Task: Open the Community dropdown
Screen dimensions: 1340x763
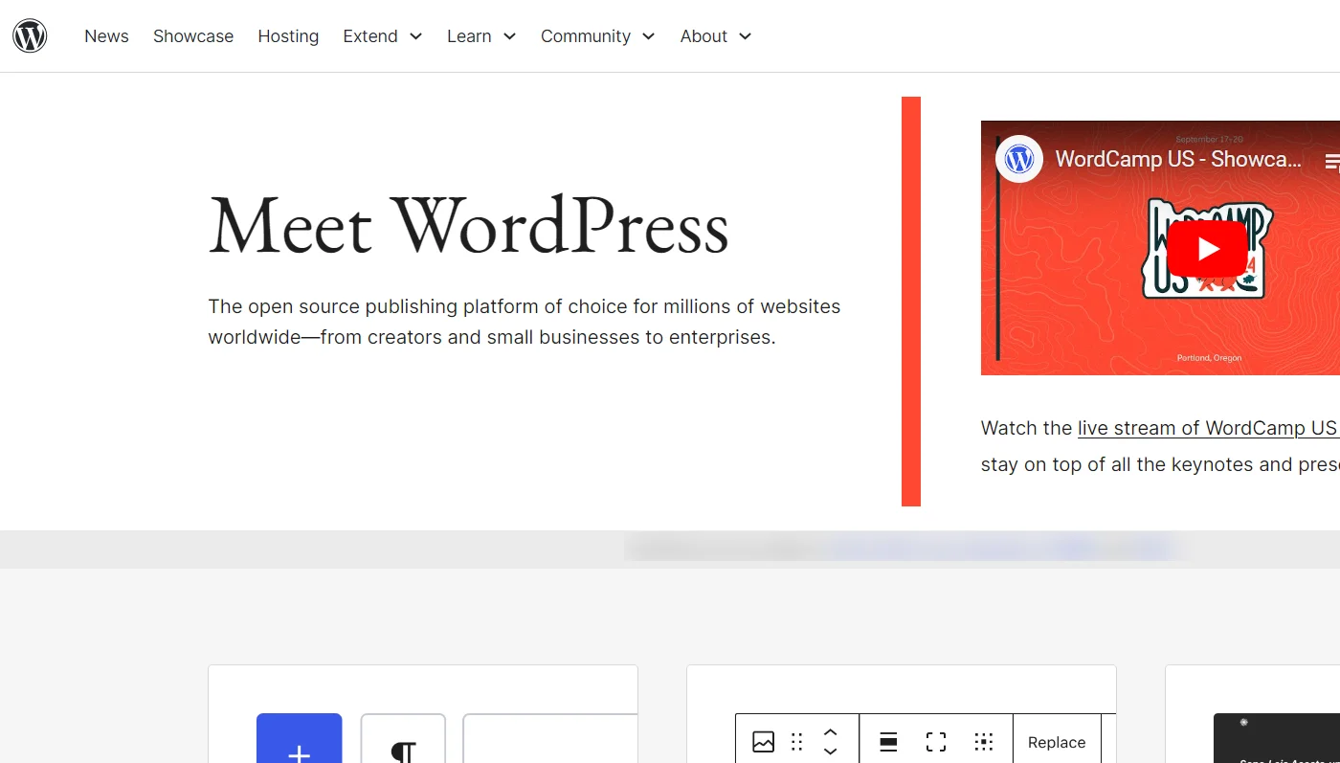Action: (x=598, y=36)
